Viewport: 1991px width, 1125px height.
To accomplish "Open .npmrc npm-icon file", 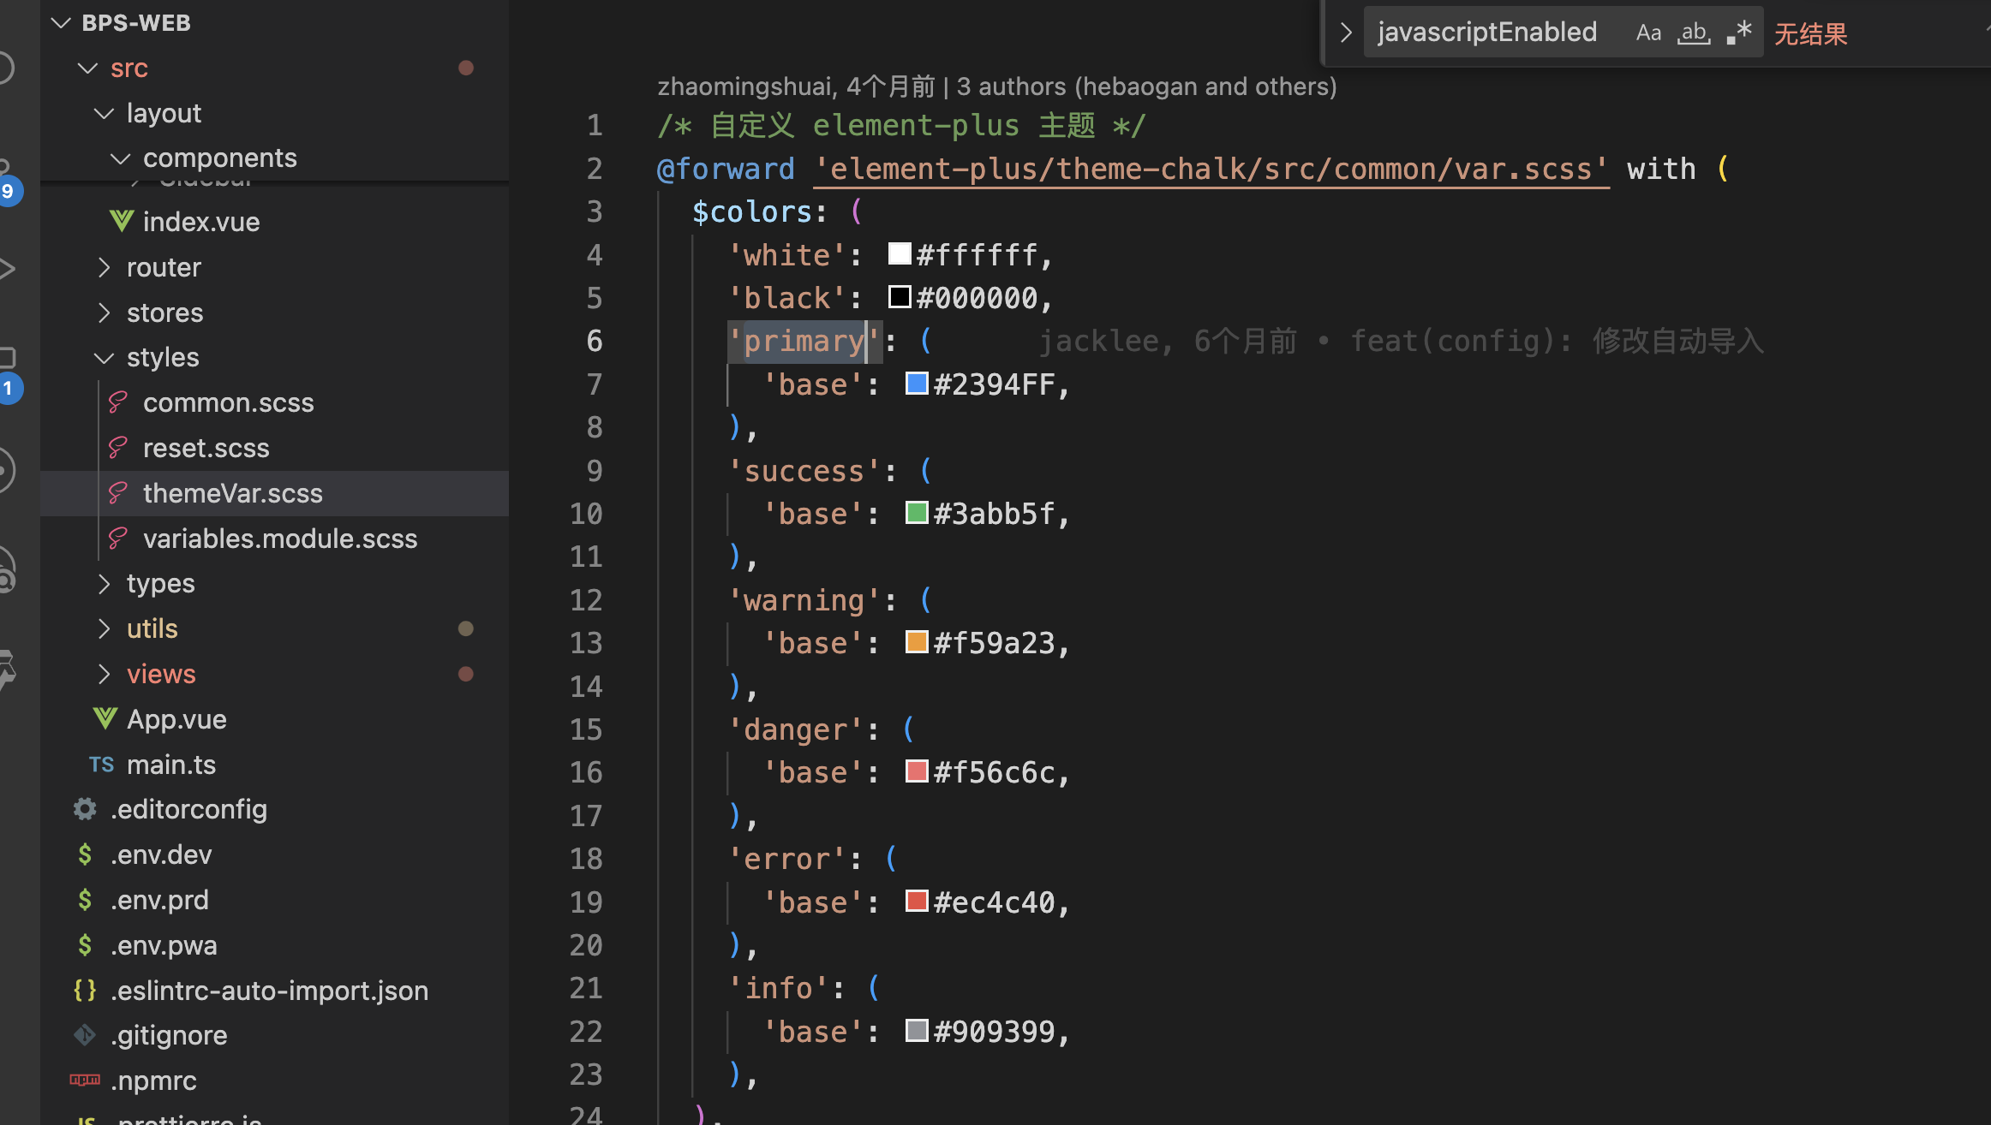I will pos(152,1080).
